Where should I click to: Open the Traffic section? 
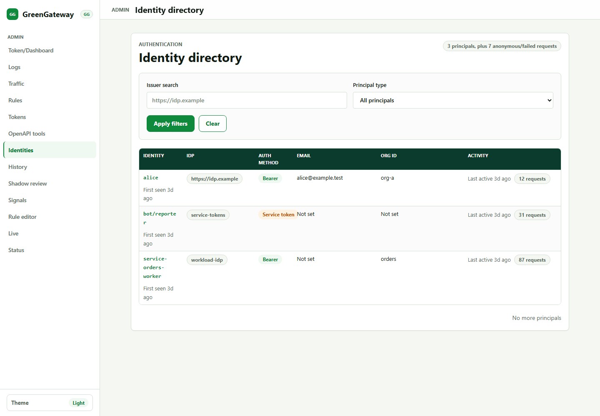coord(50,84)
